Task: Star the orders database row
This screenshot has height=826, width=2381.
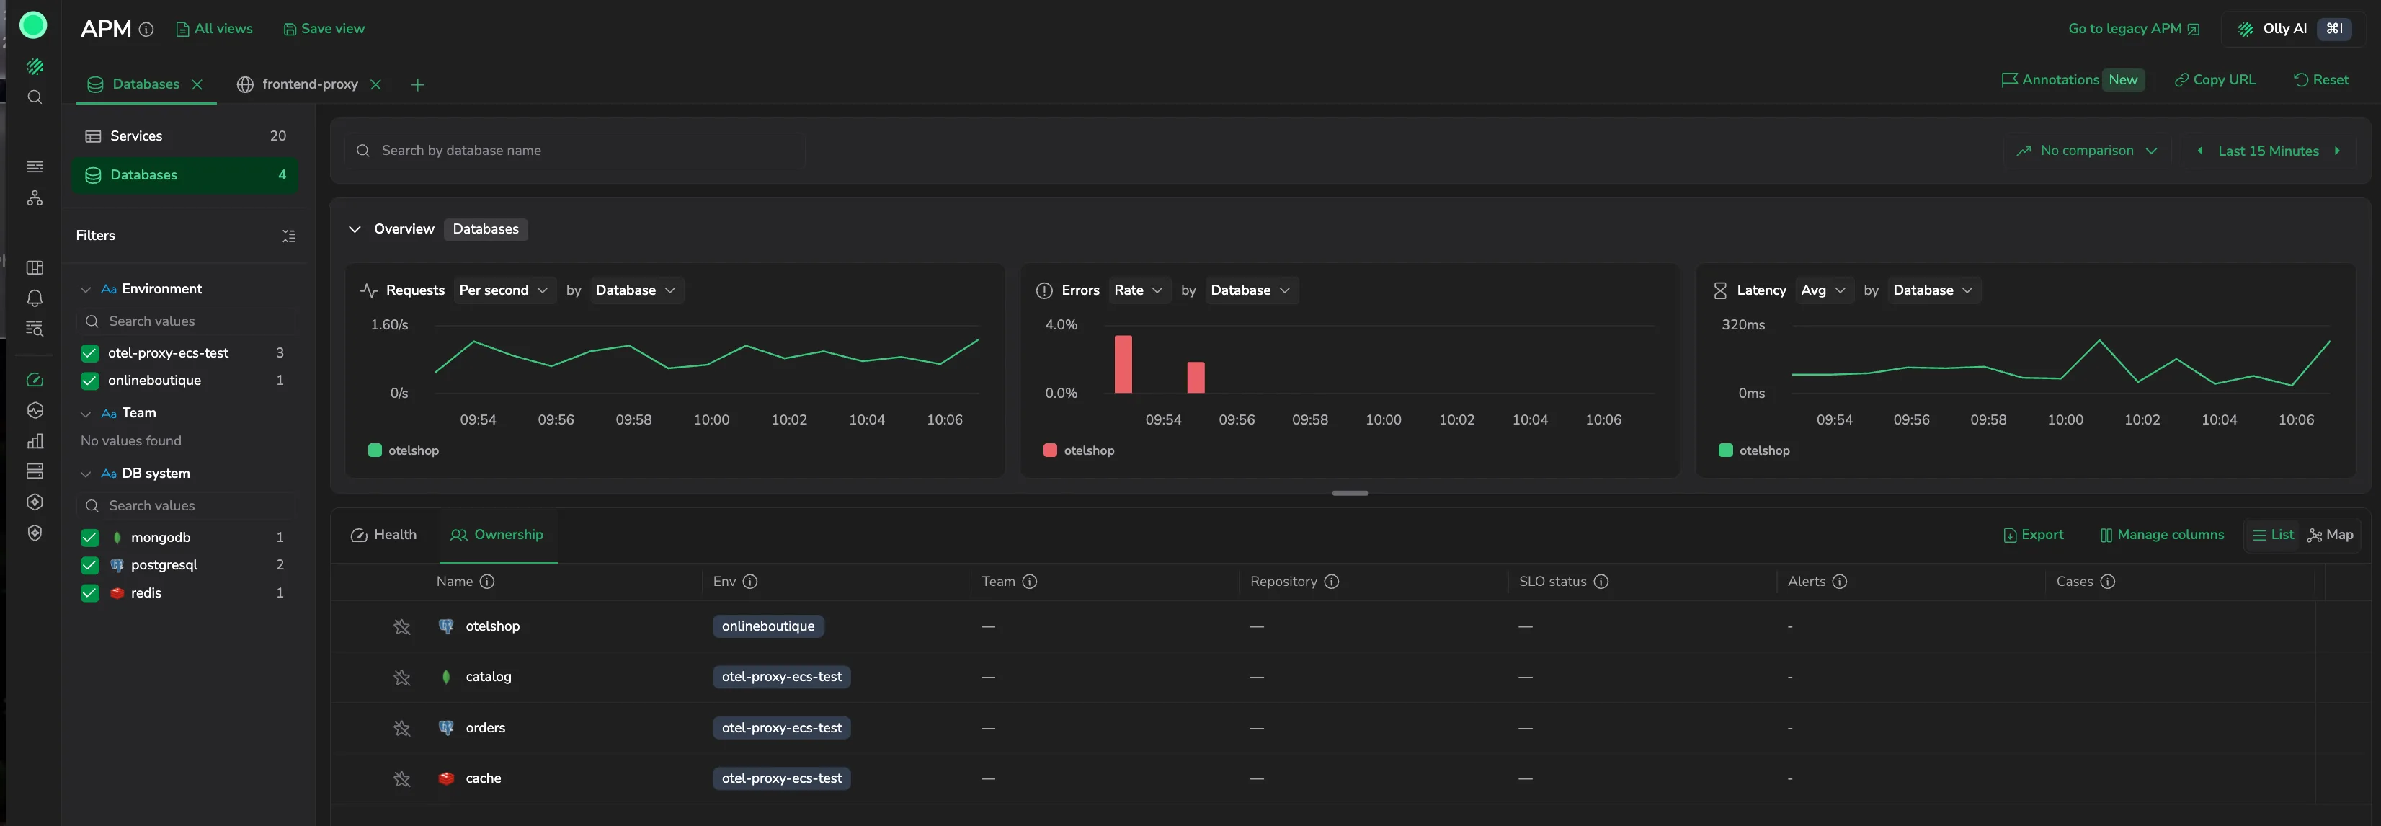Action: [401, 729]
